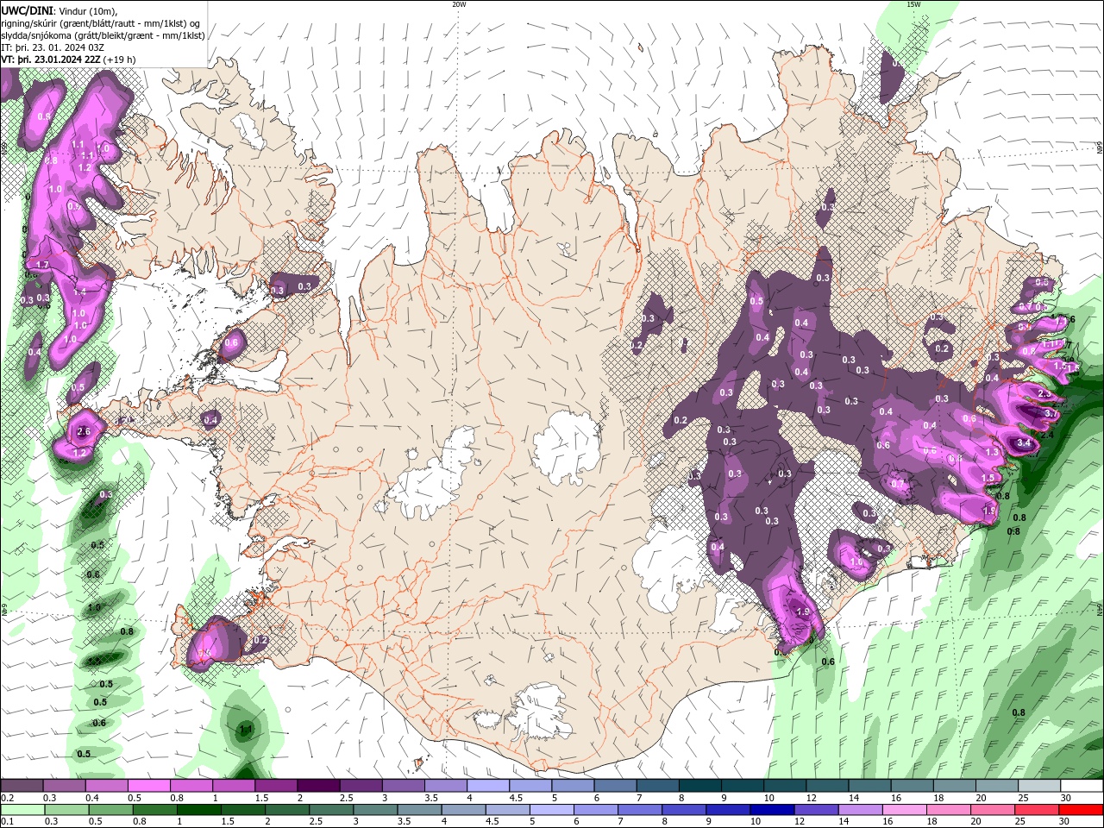Pick the snow scale swatch between 2 and 2.5
The width and height of the screenshot is (1104, 828).
318,786
